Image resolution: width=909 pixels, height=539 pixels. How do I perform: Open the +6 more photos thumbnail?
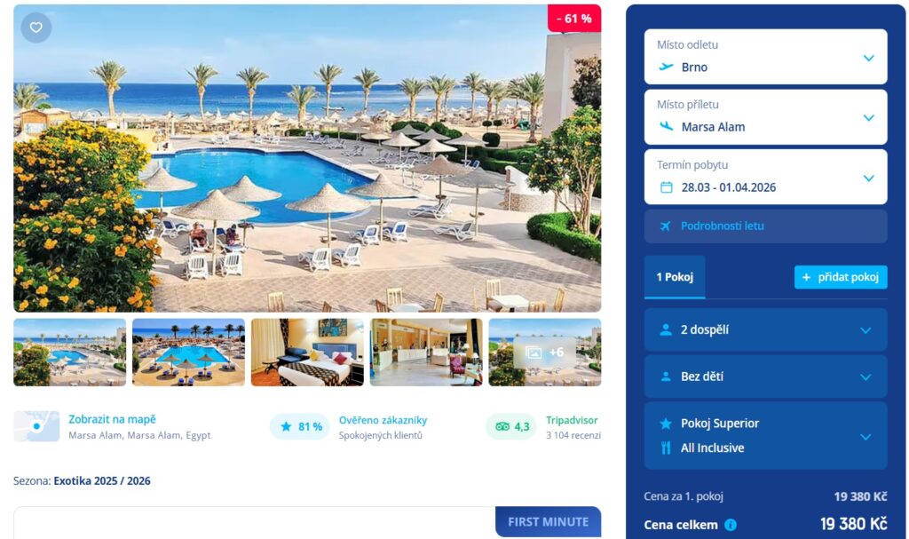click(x=545, y=353)
